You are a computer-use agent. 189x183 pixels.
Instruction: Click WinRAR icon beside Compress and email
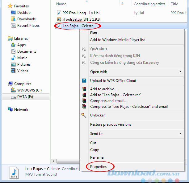[x=84, y=100]
